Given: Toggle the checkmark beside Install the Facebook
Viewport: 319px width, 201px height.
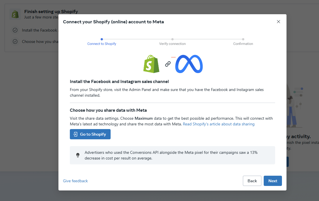Looking at the screenshot, I should [15, 30].
